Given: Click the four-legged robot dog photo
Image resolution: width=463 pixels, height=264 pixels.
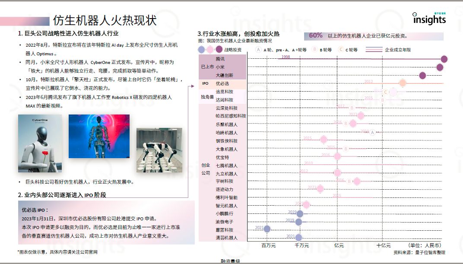Looking at the screenshot, I should pyautogui.click(x=159, y=150).
